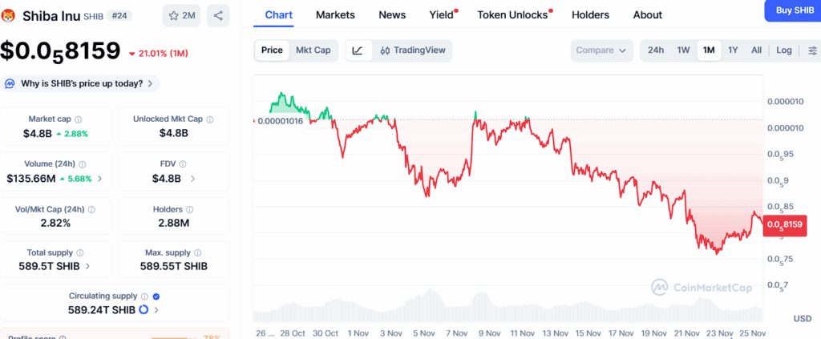Open the Compare dropdown
Image resolution: width=821 pixels, height=339 pixels.
601,50
